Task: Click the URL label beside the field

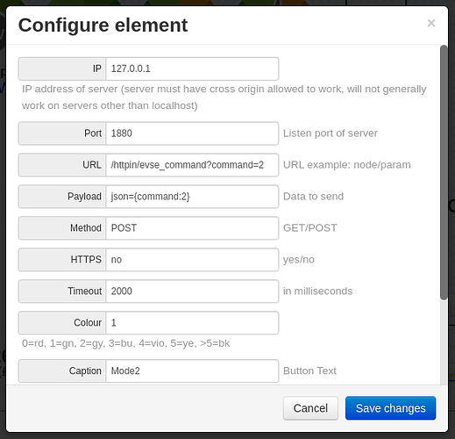Action: click(62, 165)
